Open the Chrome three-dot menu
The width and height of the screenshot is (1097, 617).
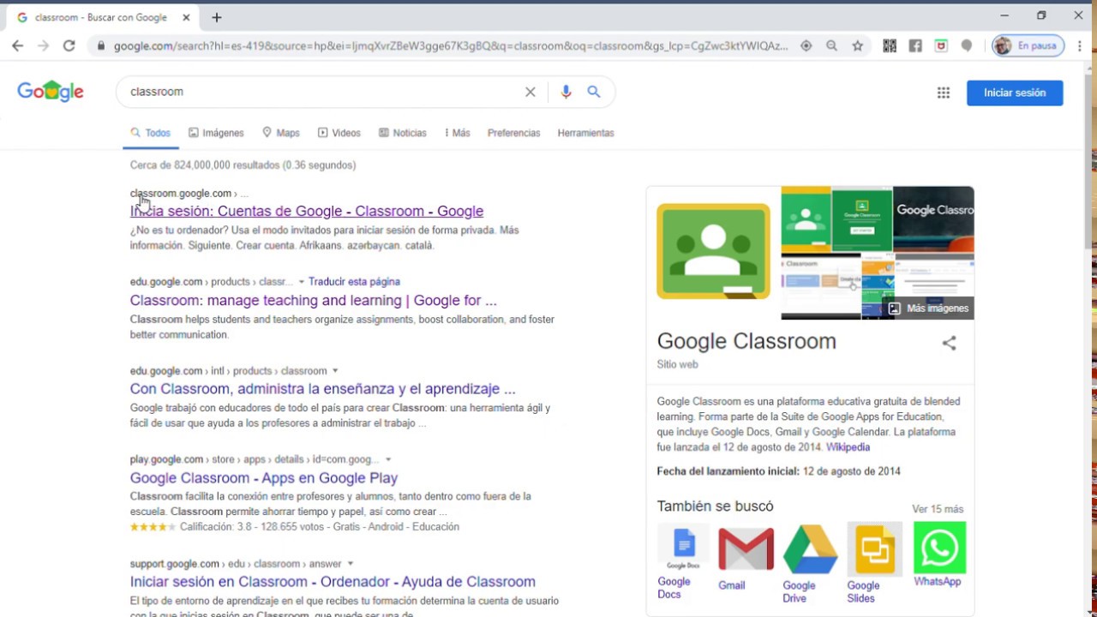(x=1080, y=46)
